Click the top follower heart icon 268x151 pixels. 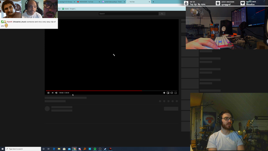[x=242, y=3]
